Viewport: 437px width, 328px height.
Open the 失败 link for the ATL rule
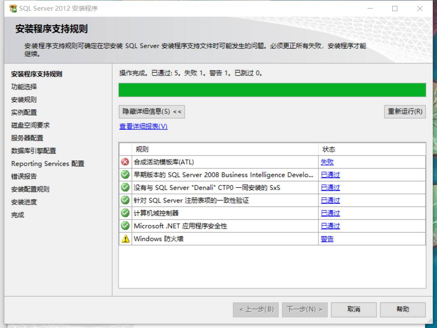tap(327, 162)
